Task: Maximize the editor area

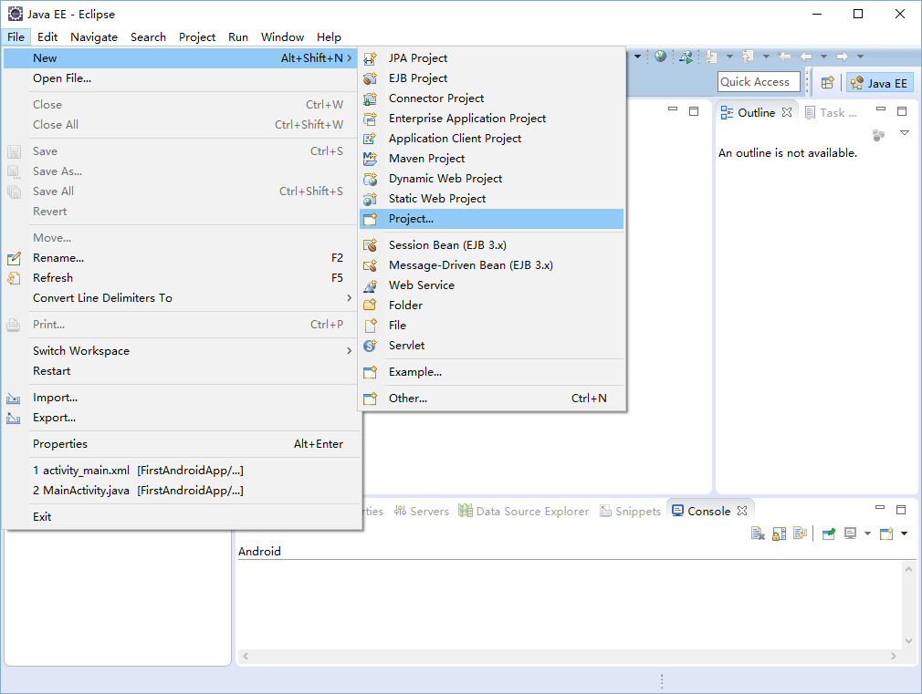Action: (x=694, y=111)
